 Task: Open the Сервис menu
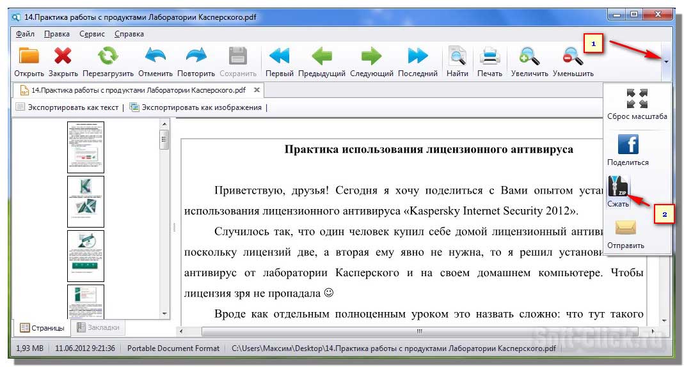tap(93, 34)
